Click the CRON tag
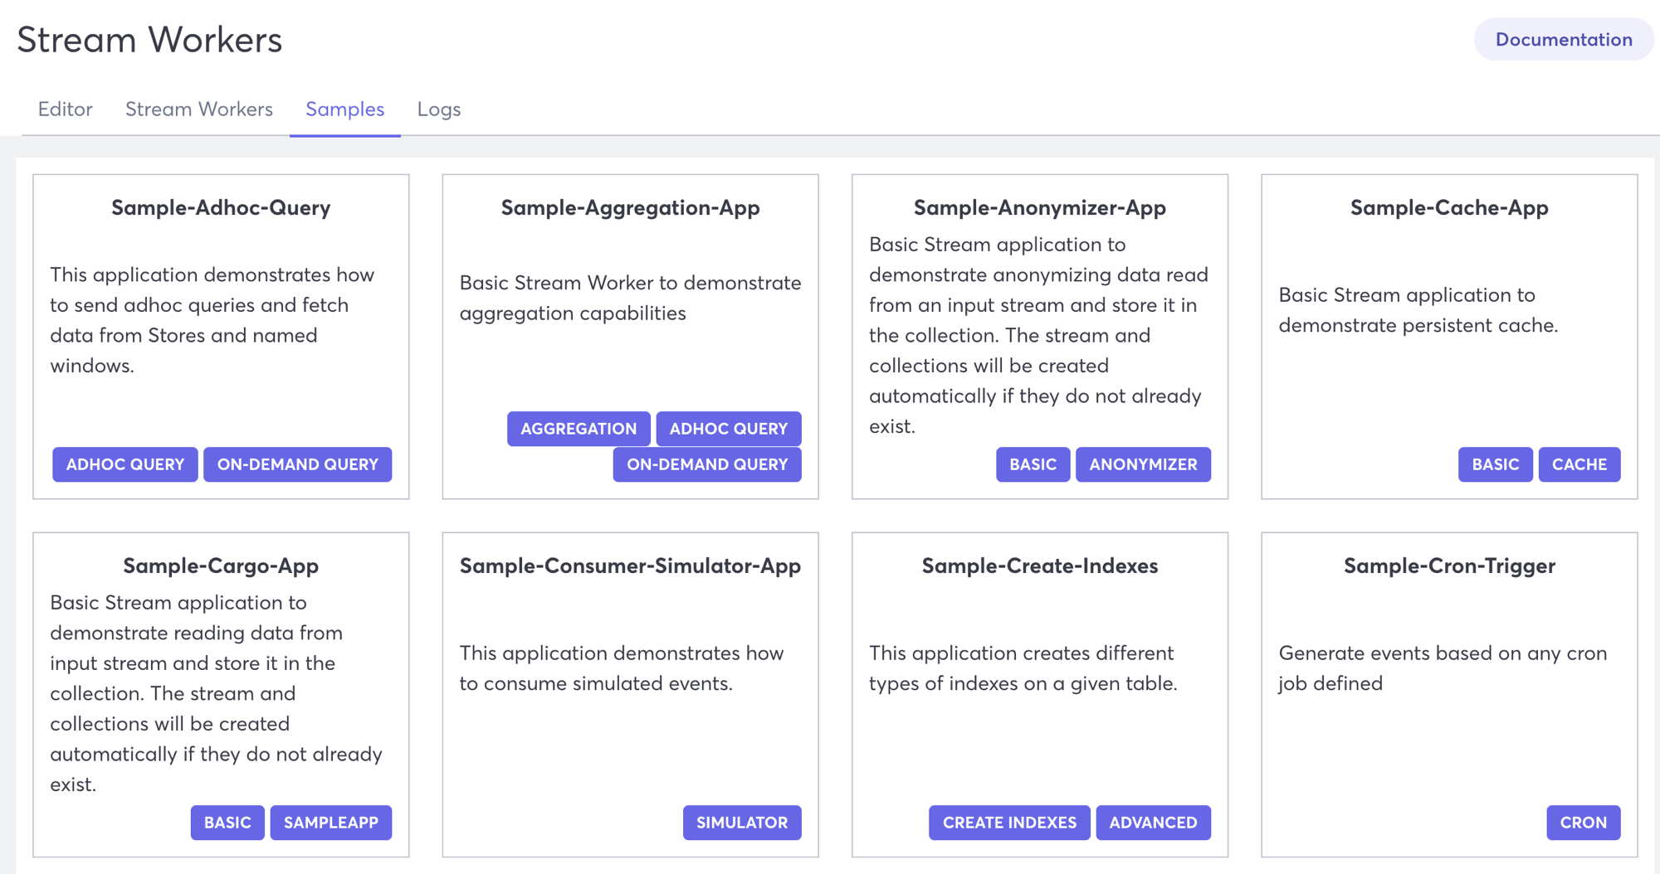 [x=1584, y=823]
